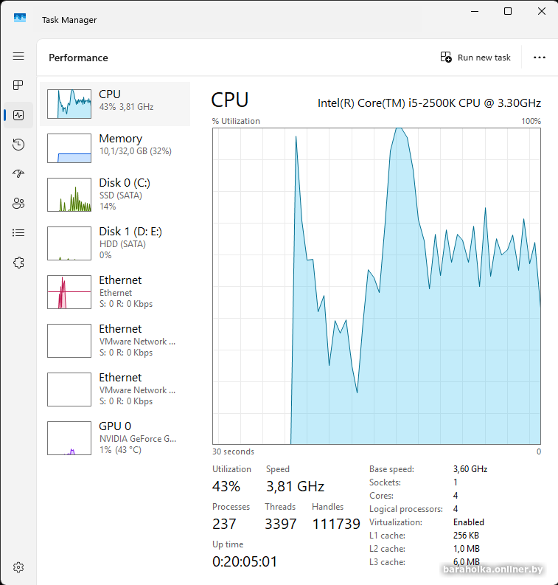Click the CPU utilization graph
The image size is (558, 585).
(377, 286)
